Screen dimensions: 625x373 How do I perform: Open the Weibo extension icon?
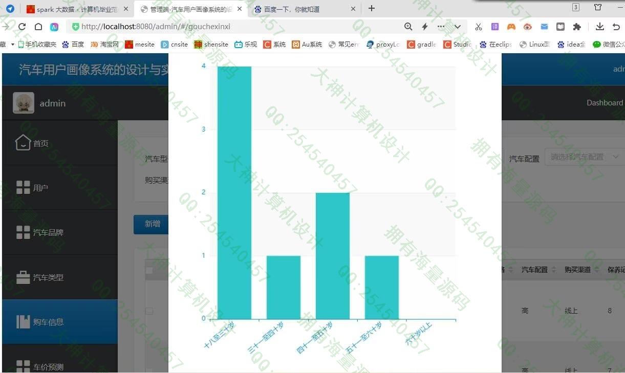(x=528, y=27)
